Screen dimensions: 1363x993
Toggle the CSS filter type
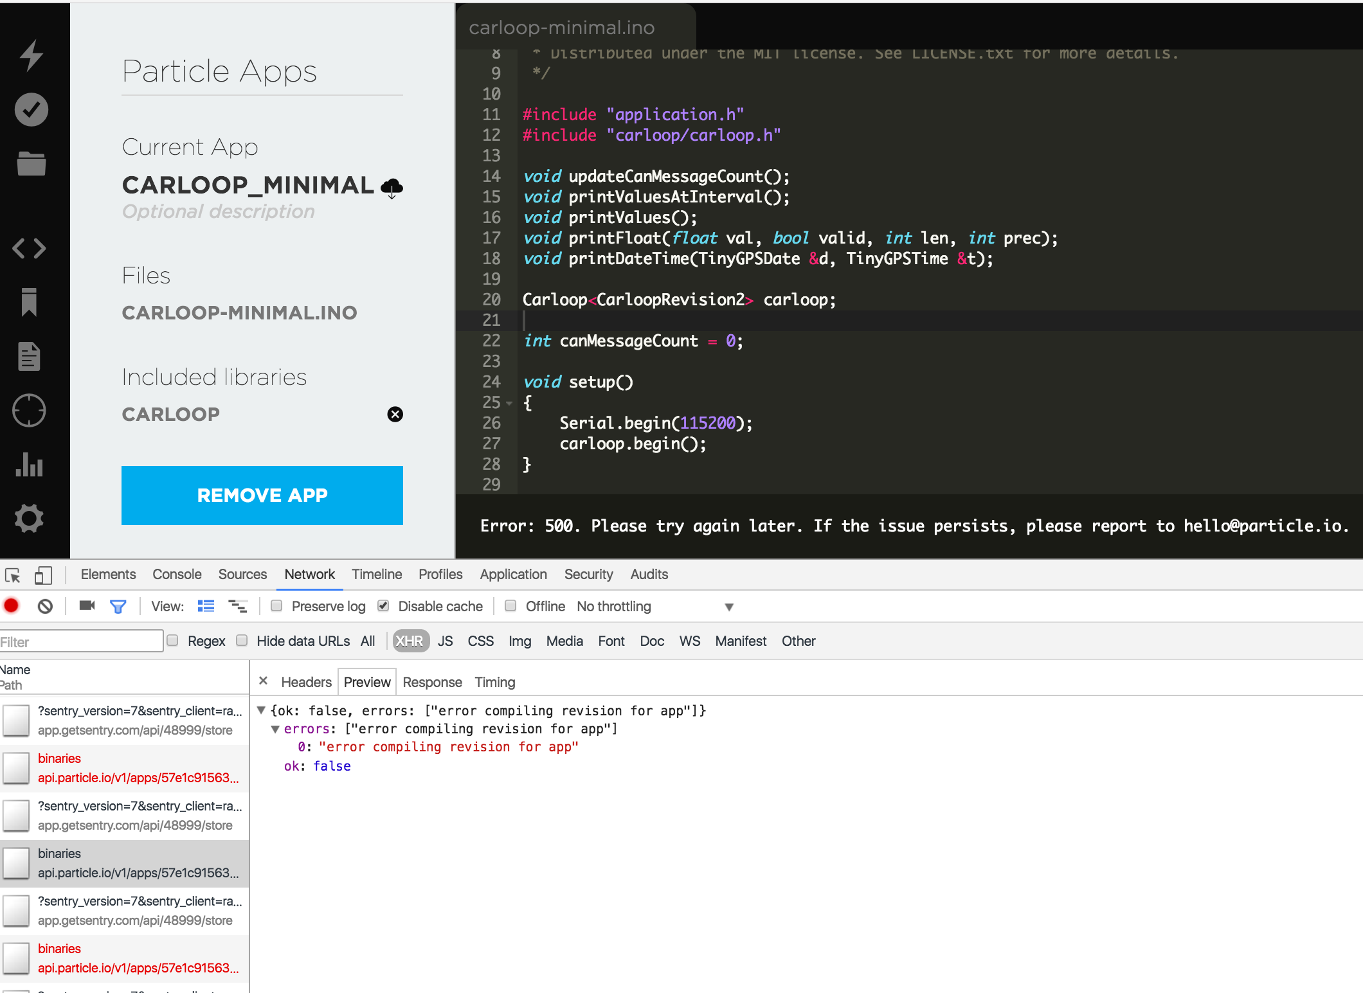[x=481, y=641]
